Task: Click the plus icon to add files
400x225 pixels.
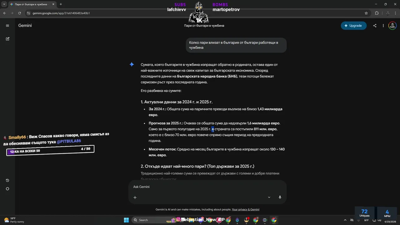Action: click(135, 197)
